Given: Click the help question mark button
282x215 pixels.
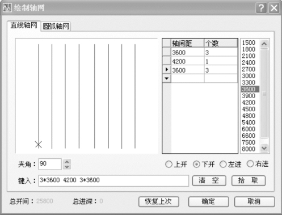Looking at the screenshot, I should coord(261,8).
